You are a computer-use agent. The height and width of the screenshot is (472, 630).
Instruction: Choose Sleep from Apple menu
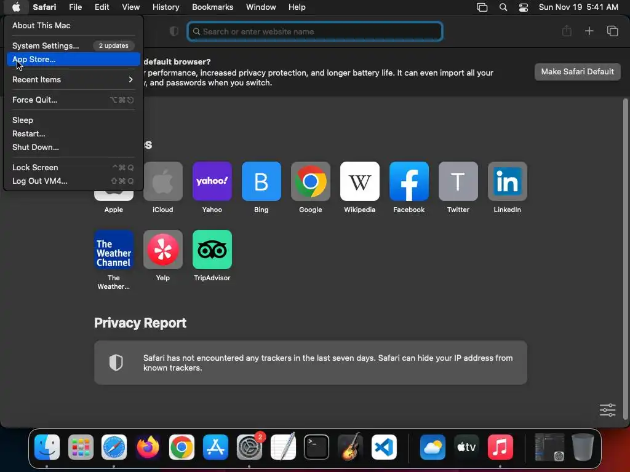tap(73, 120)
